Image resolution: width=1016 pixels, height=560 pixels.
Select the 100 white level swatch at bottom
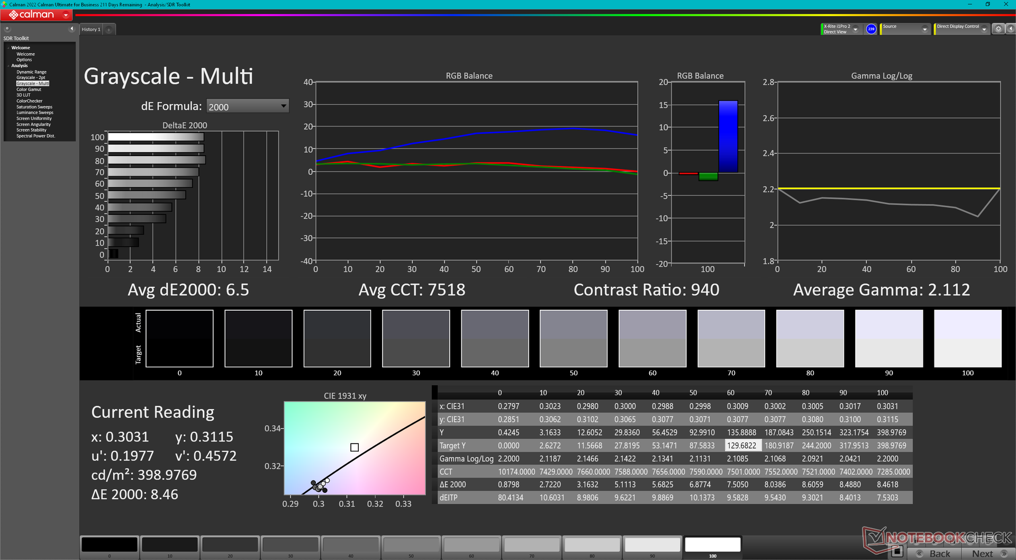click(712, 545)
